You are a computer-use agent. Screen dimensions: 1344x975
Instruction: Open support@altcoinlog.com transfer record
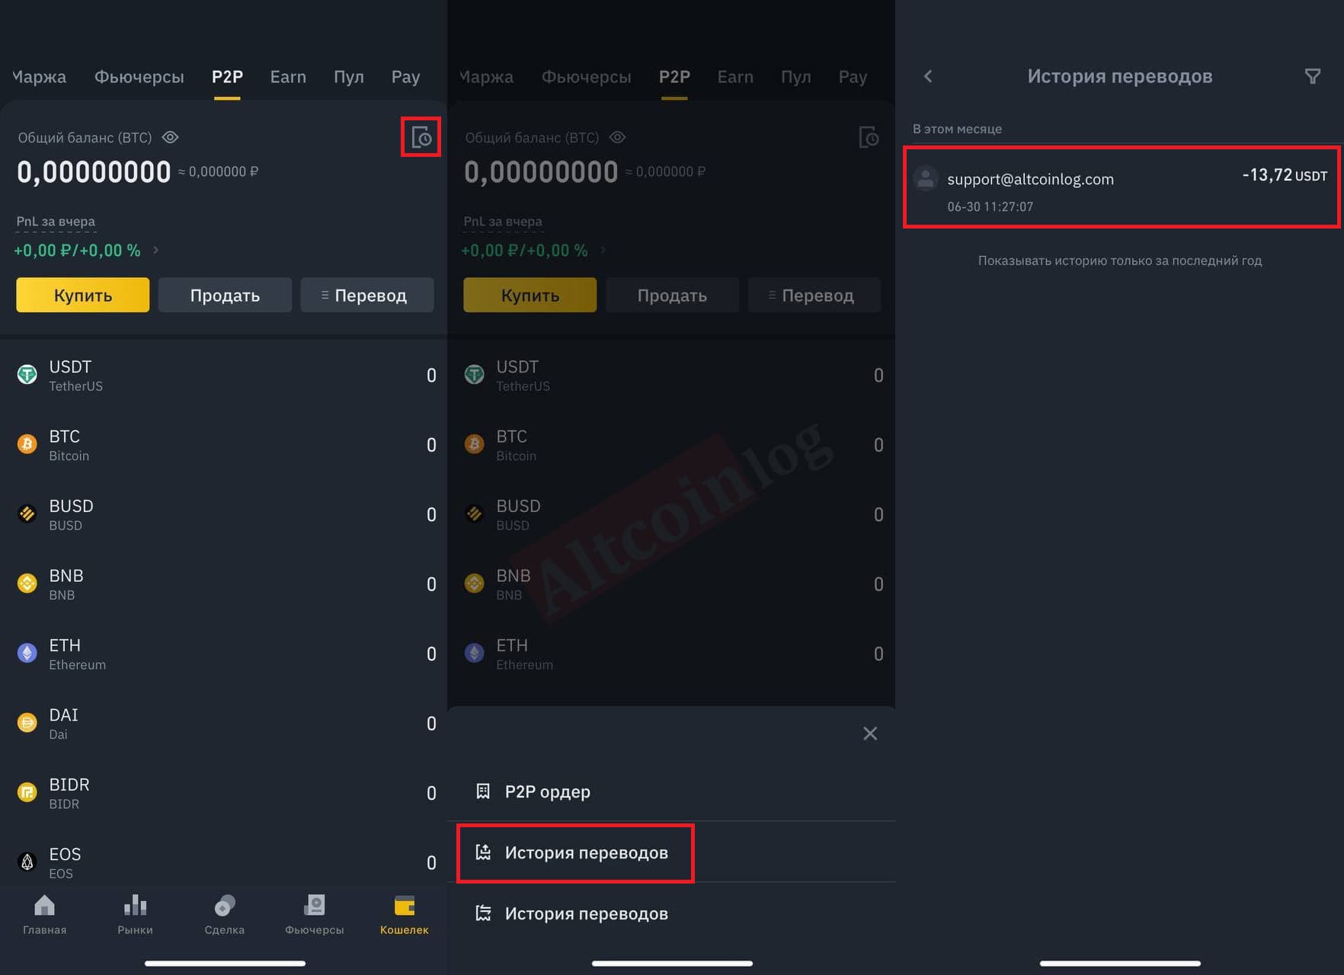point(1121,187)
